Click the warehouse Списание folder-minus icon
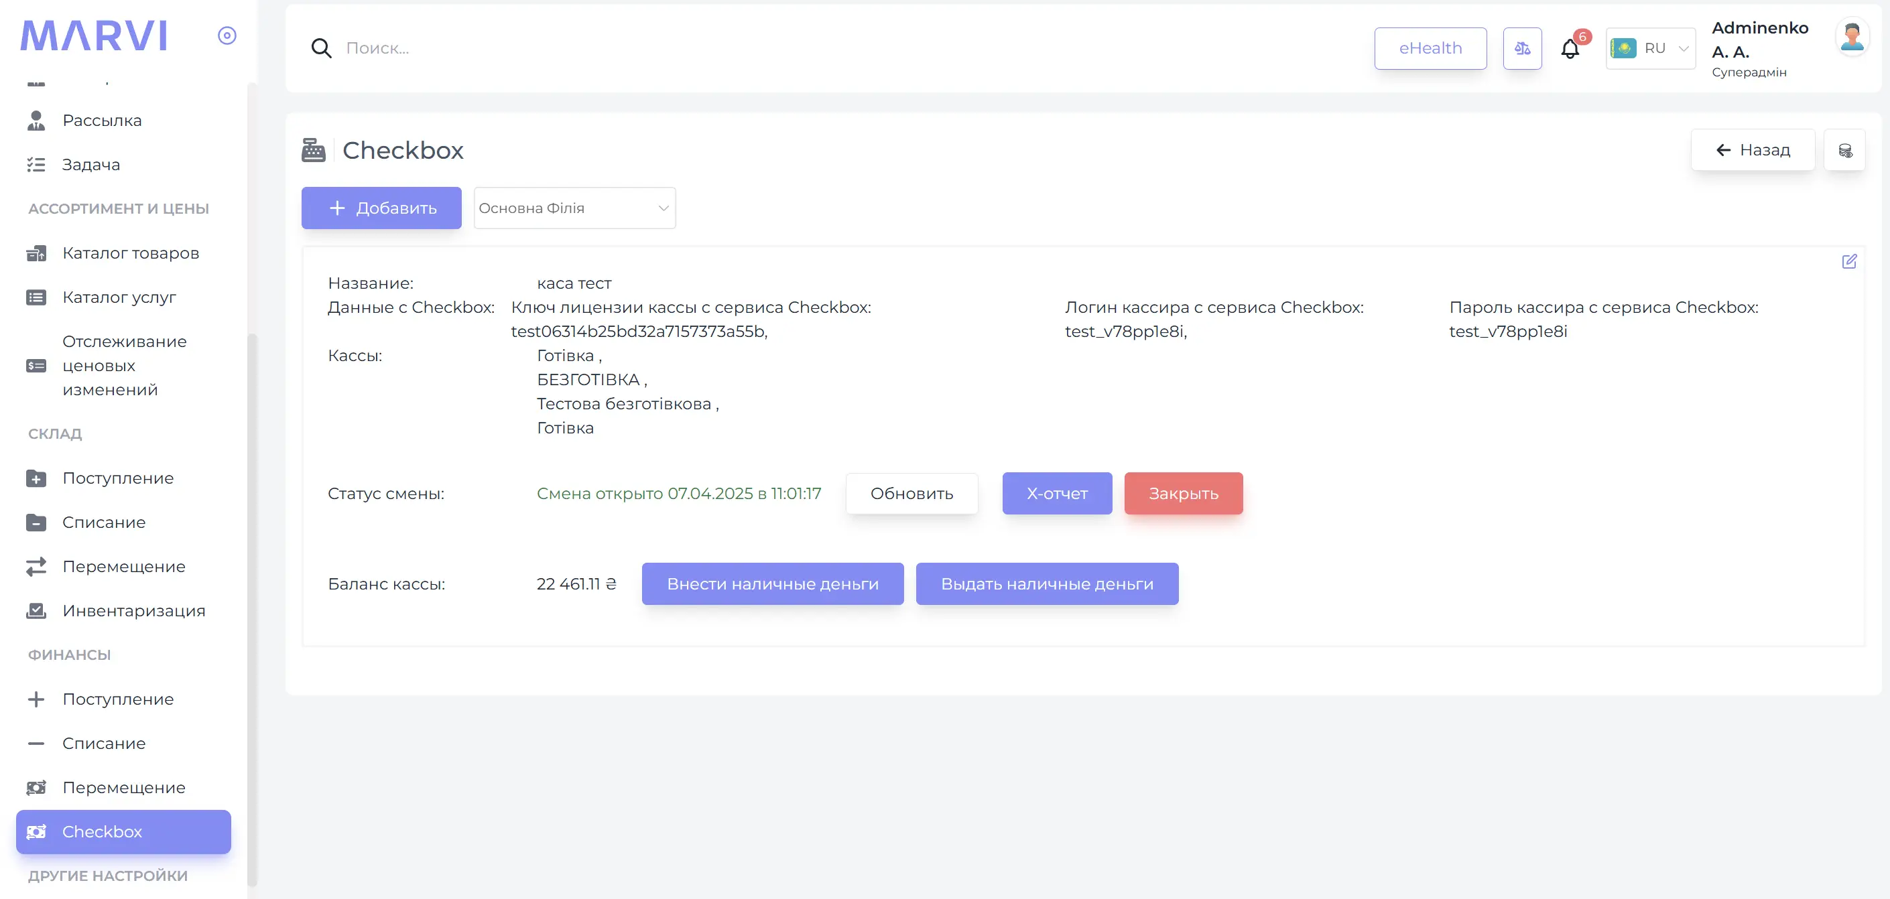Screen dimensions: 1890x899 point(36,522)
